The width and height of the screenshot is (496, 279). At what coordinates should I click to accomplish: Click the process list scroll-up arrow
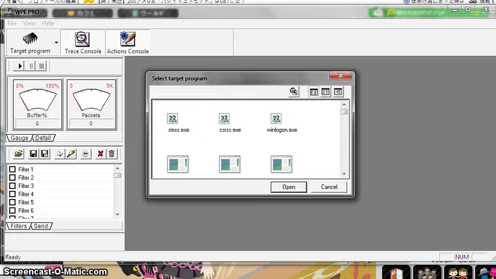tap(344, 104)
